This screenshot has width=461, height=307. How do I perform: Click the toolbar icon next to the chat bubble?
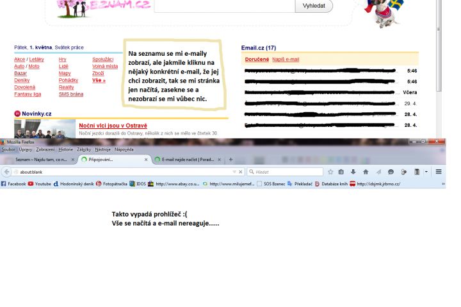click(x=403, y=172)
